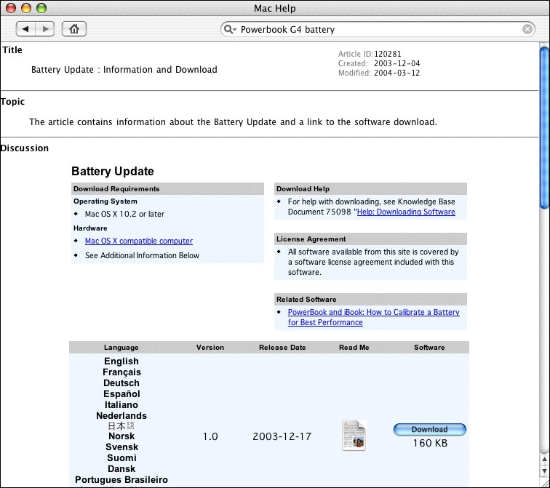Click the release date 2003-12-17

(282, 436)
